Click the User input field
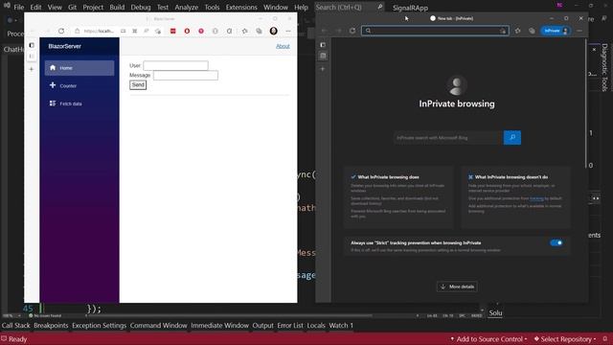Image resolution: width=613 pixels, height=345 pixels. coord(175,65)
